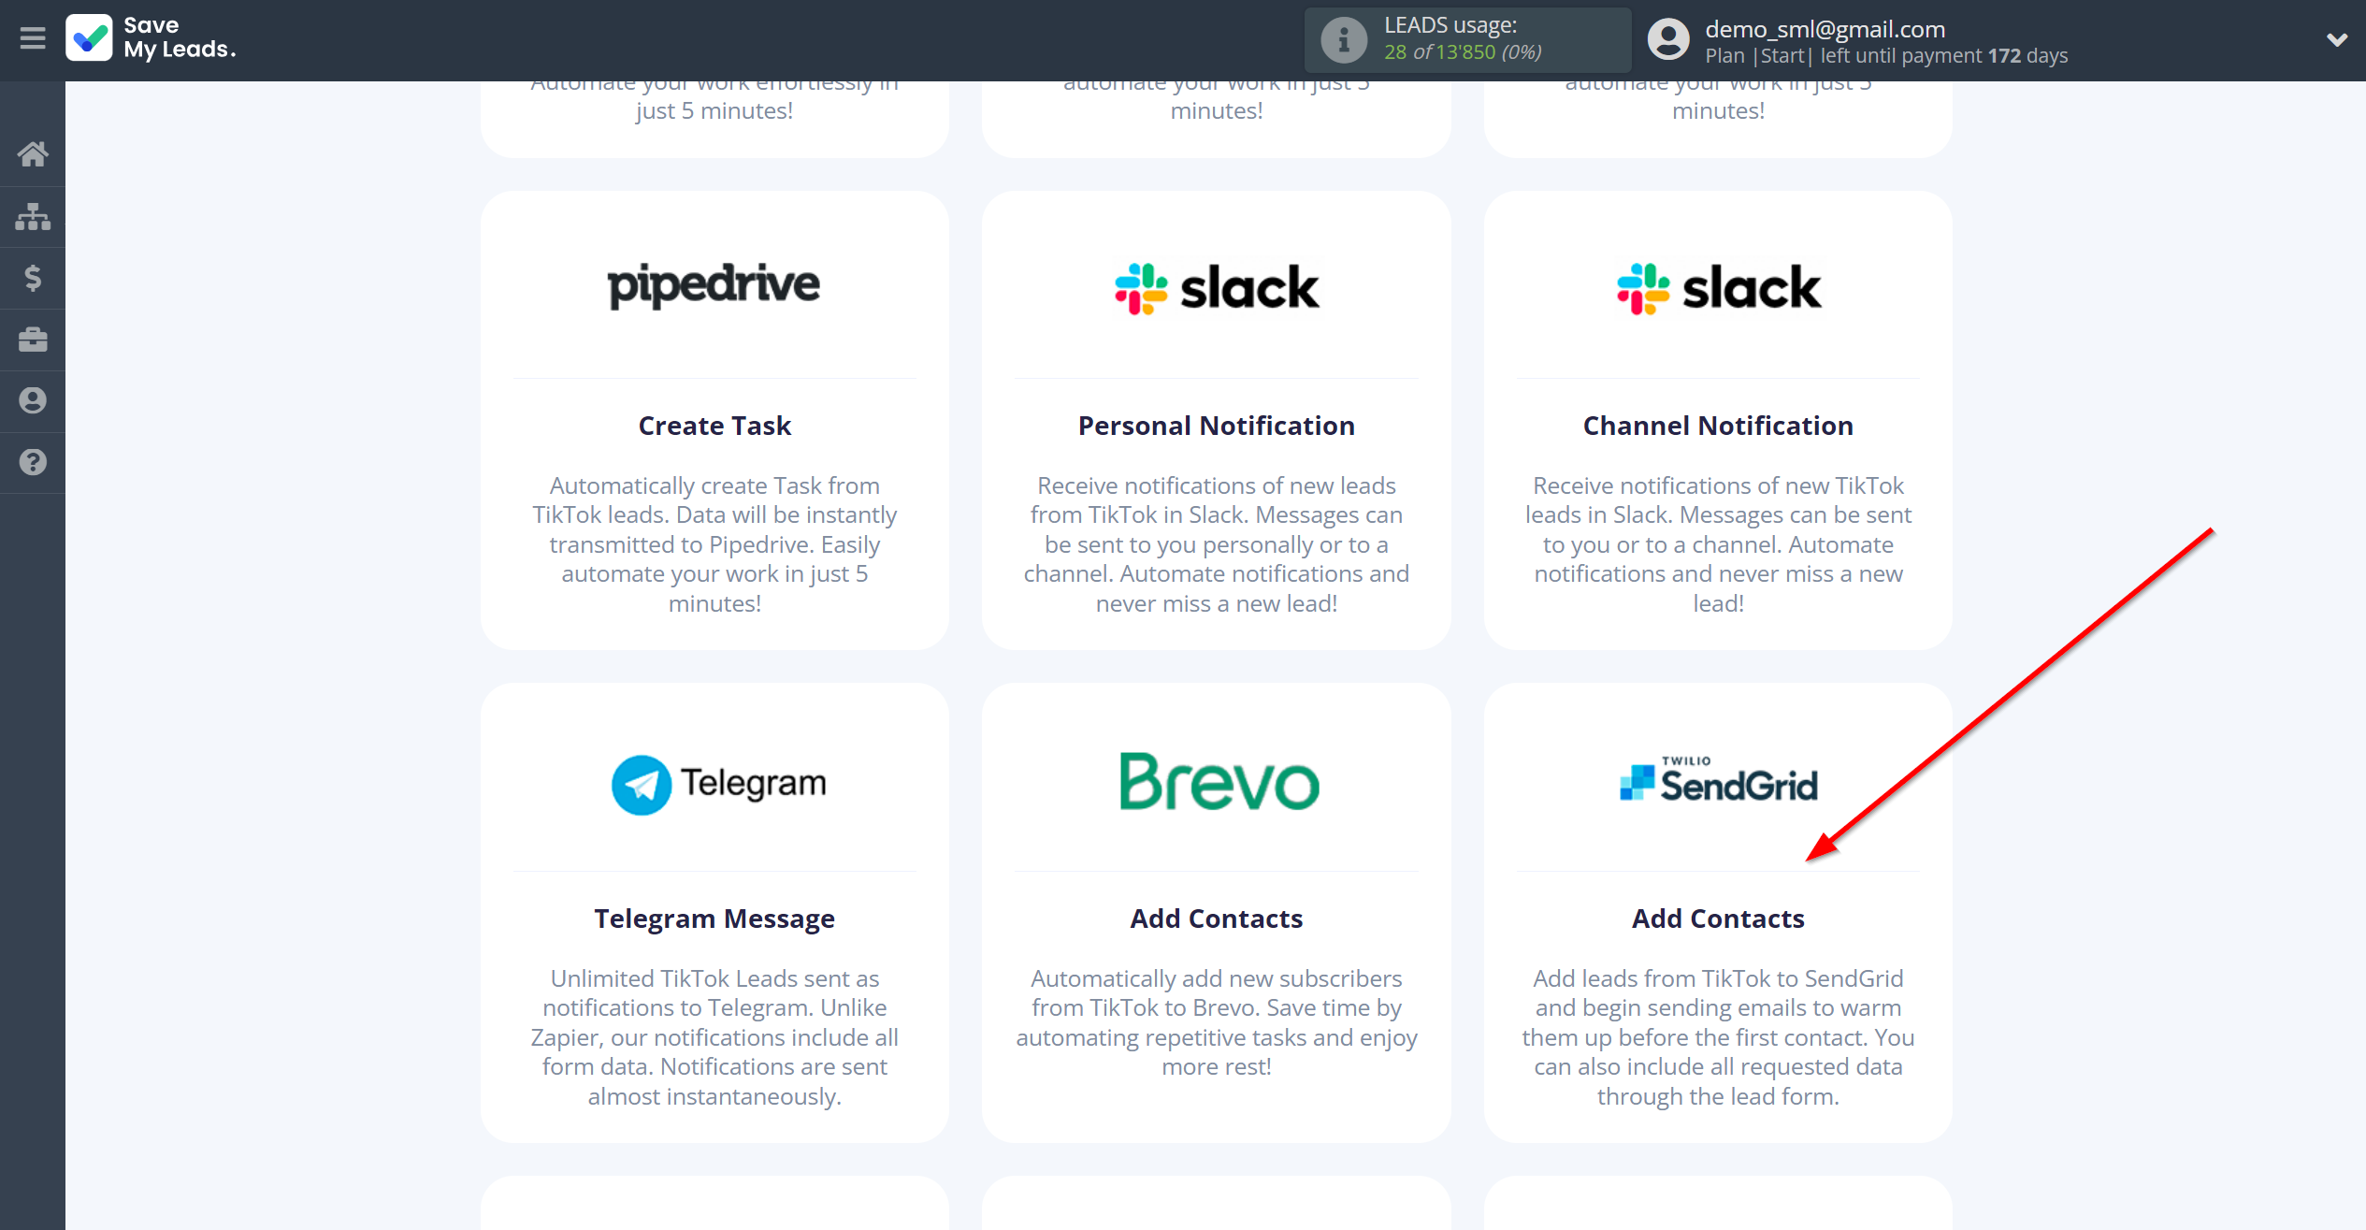The width and height of the screenshot is (2366, 1230).
Task: Click the help question mark icon
Action: 33,460
